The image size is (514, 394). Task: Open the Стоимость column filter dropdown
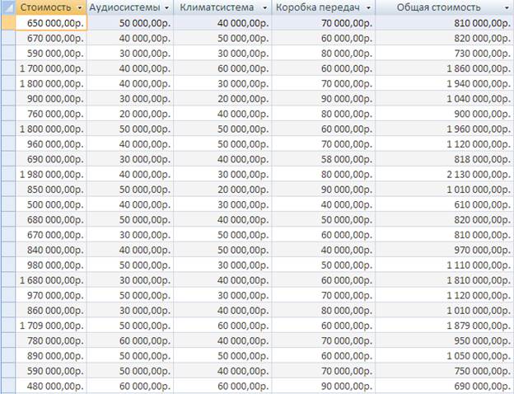point(79,7)
